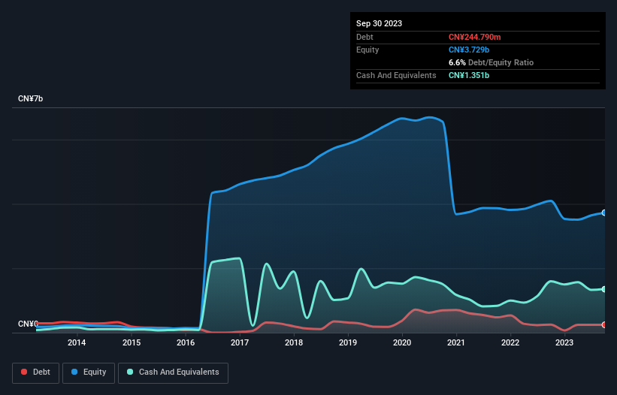Click the CN¥244.790m debt value

474,37
